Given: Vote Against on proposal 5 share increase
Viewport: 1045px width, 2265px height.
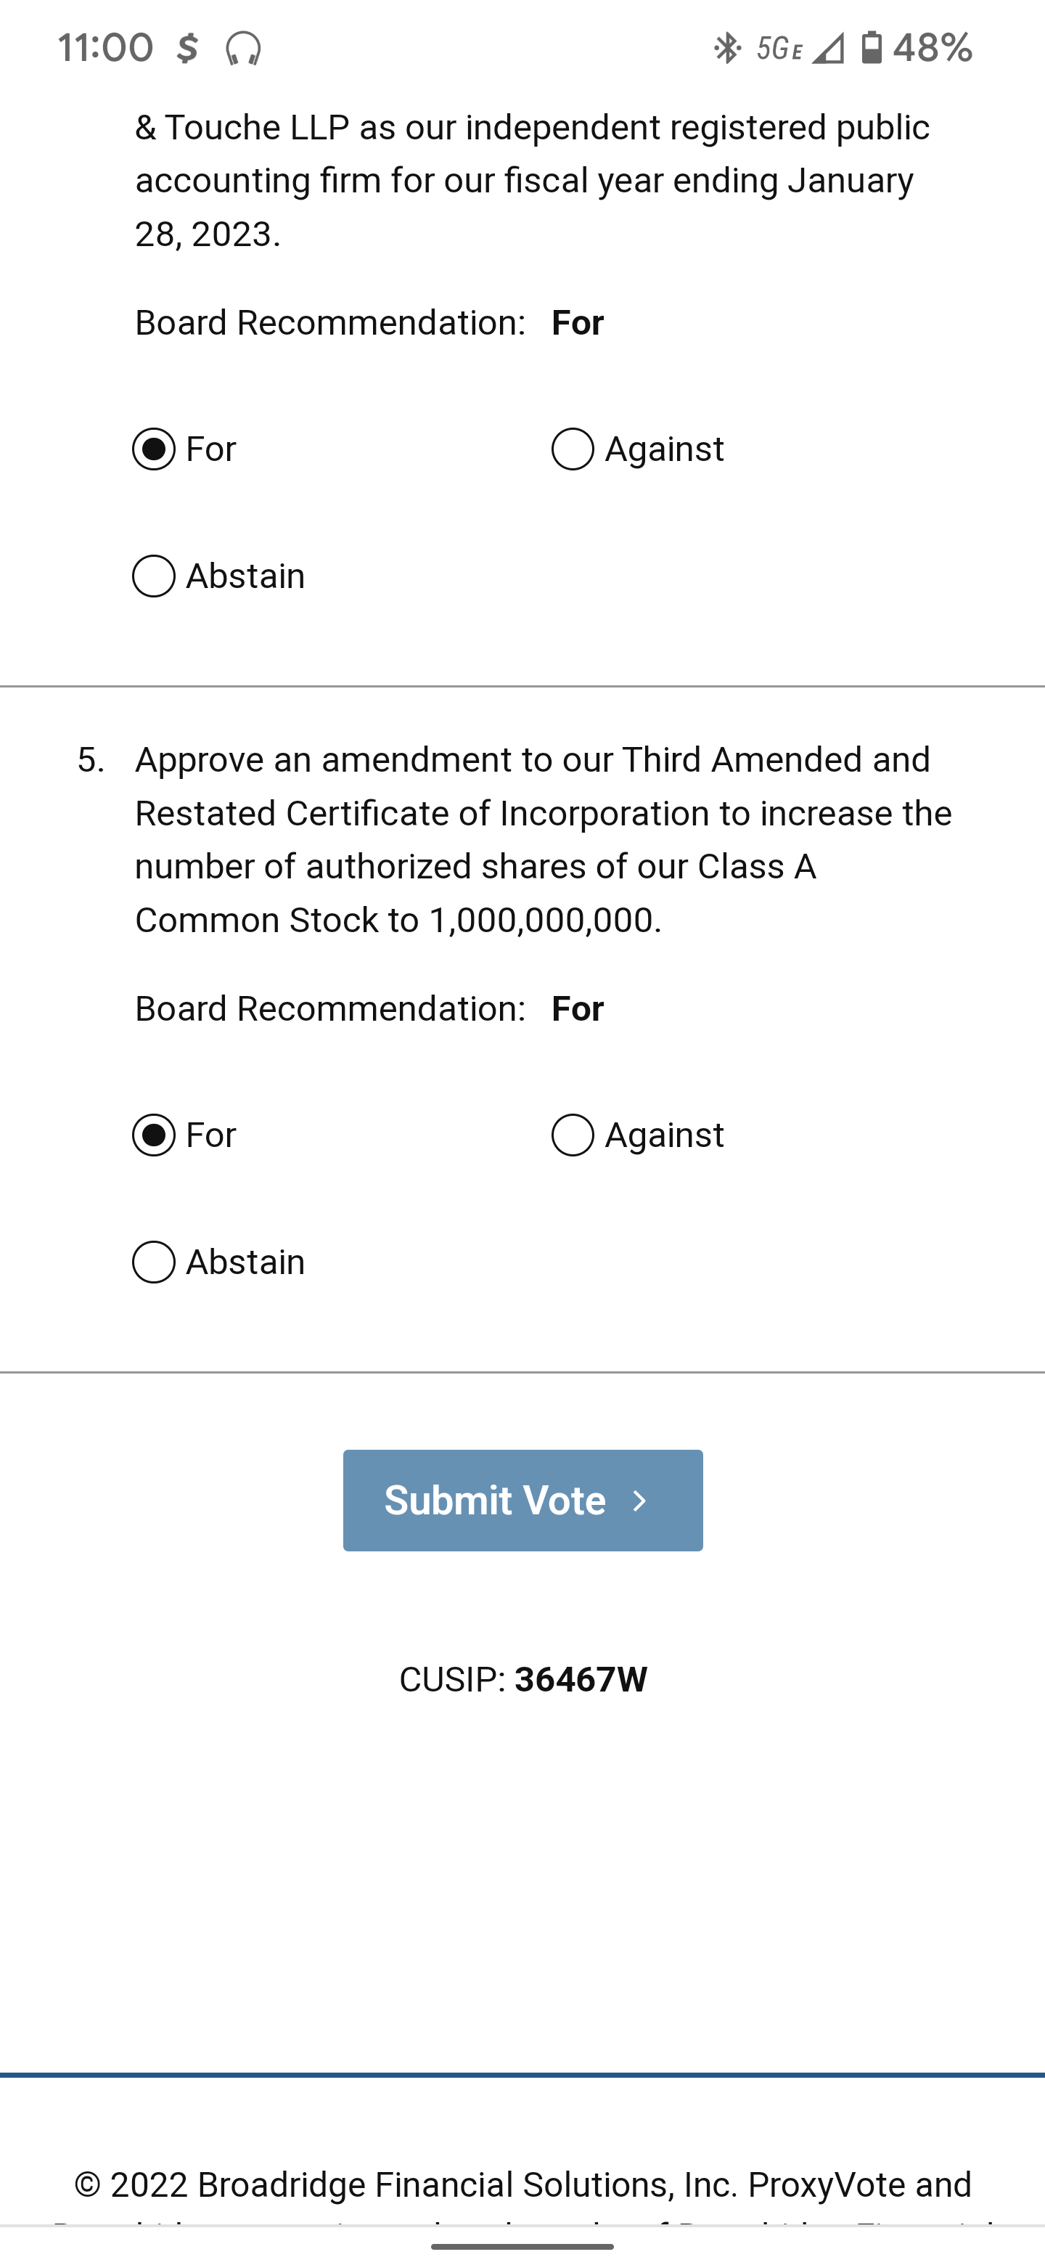Looking at the screenshot, I should pos(573,1135).
